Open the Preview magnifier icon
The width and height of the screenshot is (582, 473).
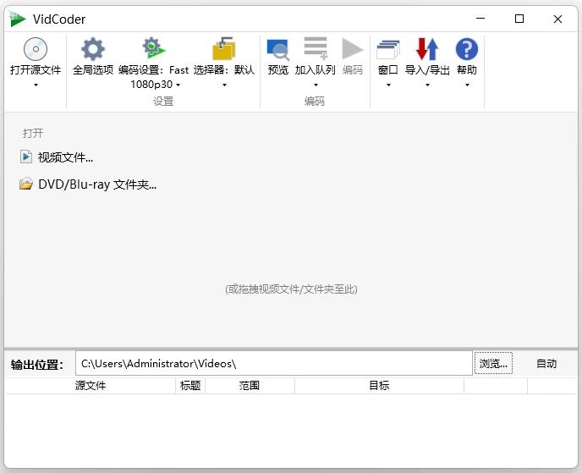coord(277,49)
